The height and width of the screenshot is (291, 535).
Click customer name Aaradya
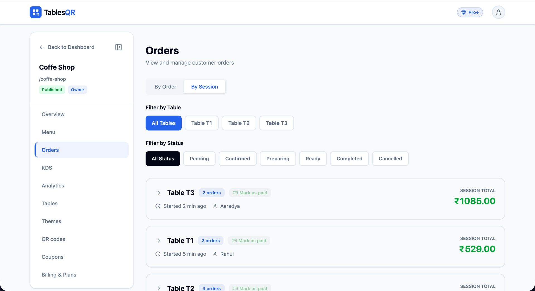pos(230,206)
